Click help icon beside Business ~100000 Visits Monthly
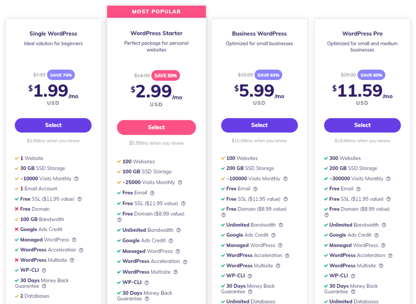416x304 pixels. 285,179
